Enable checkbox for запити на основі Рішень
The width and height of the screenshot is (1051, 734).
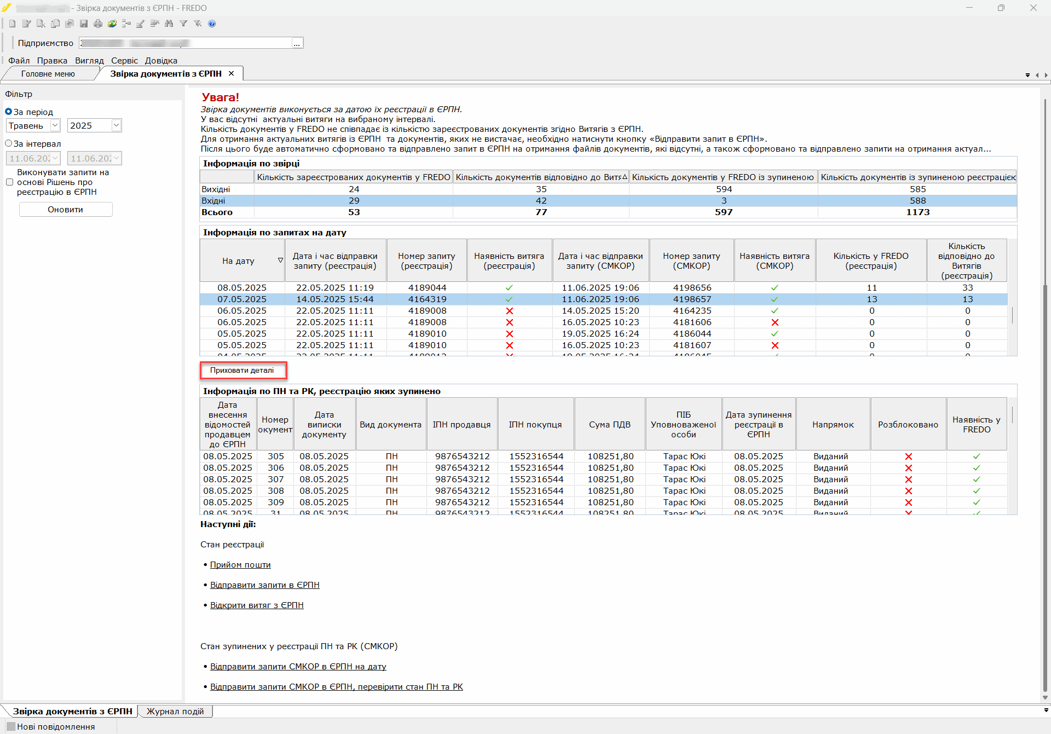click(9, 182)
